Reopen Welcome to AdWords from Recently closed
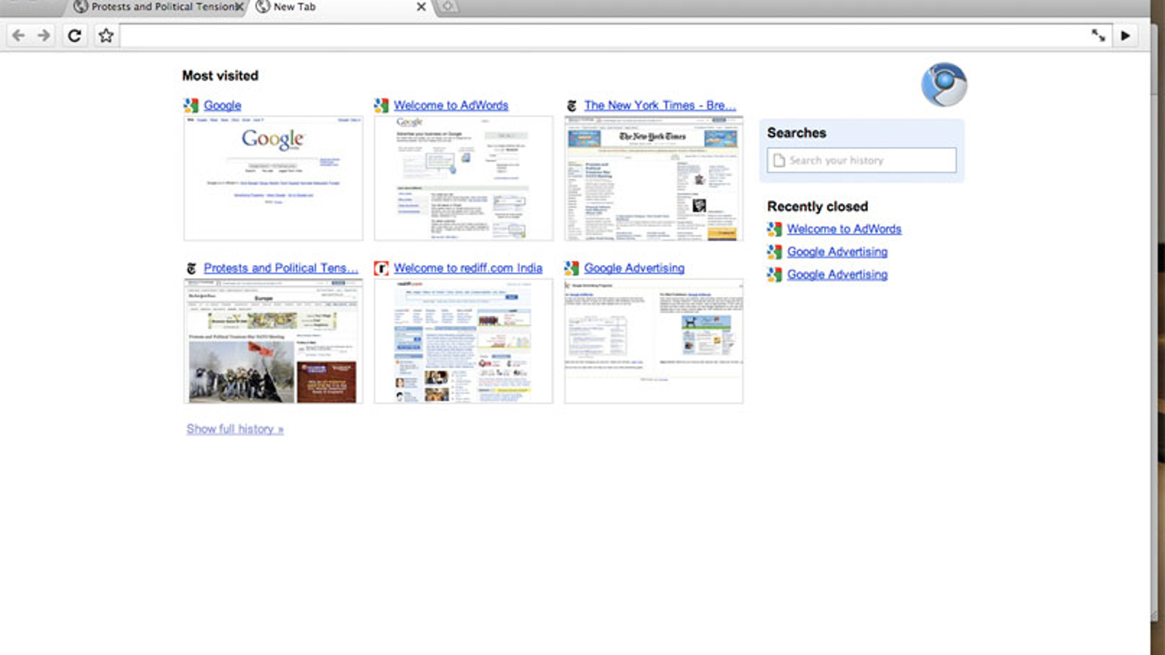Screen dimensions: 1165x655 coord(844,229)
